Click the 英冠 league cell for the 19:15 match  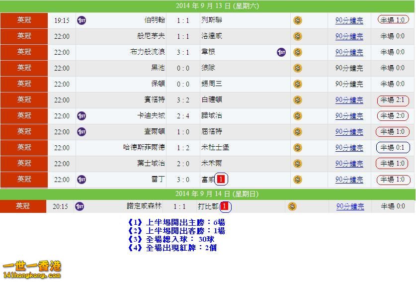24,20
